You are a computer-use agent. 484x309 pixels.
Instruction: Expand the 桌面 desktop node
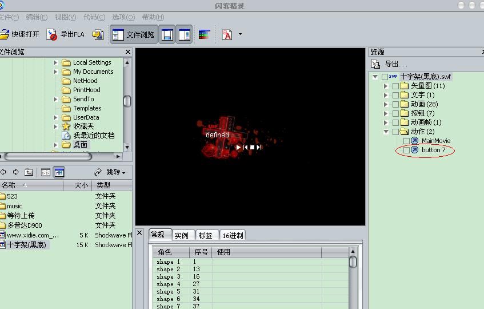click(x=55, y=145)
